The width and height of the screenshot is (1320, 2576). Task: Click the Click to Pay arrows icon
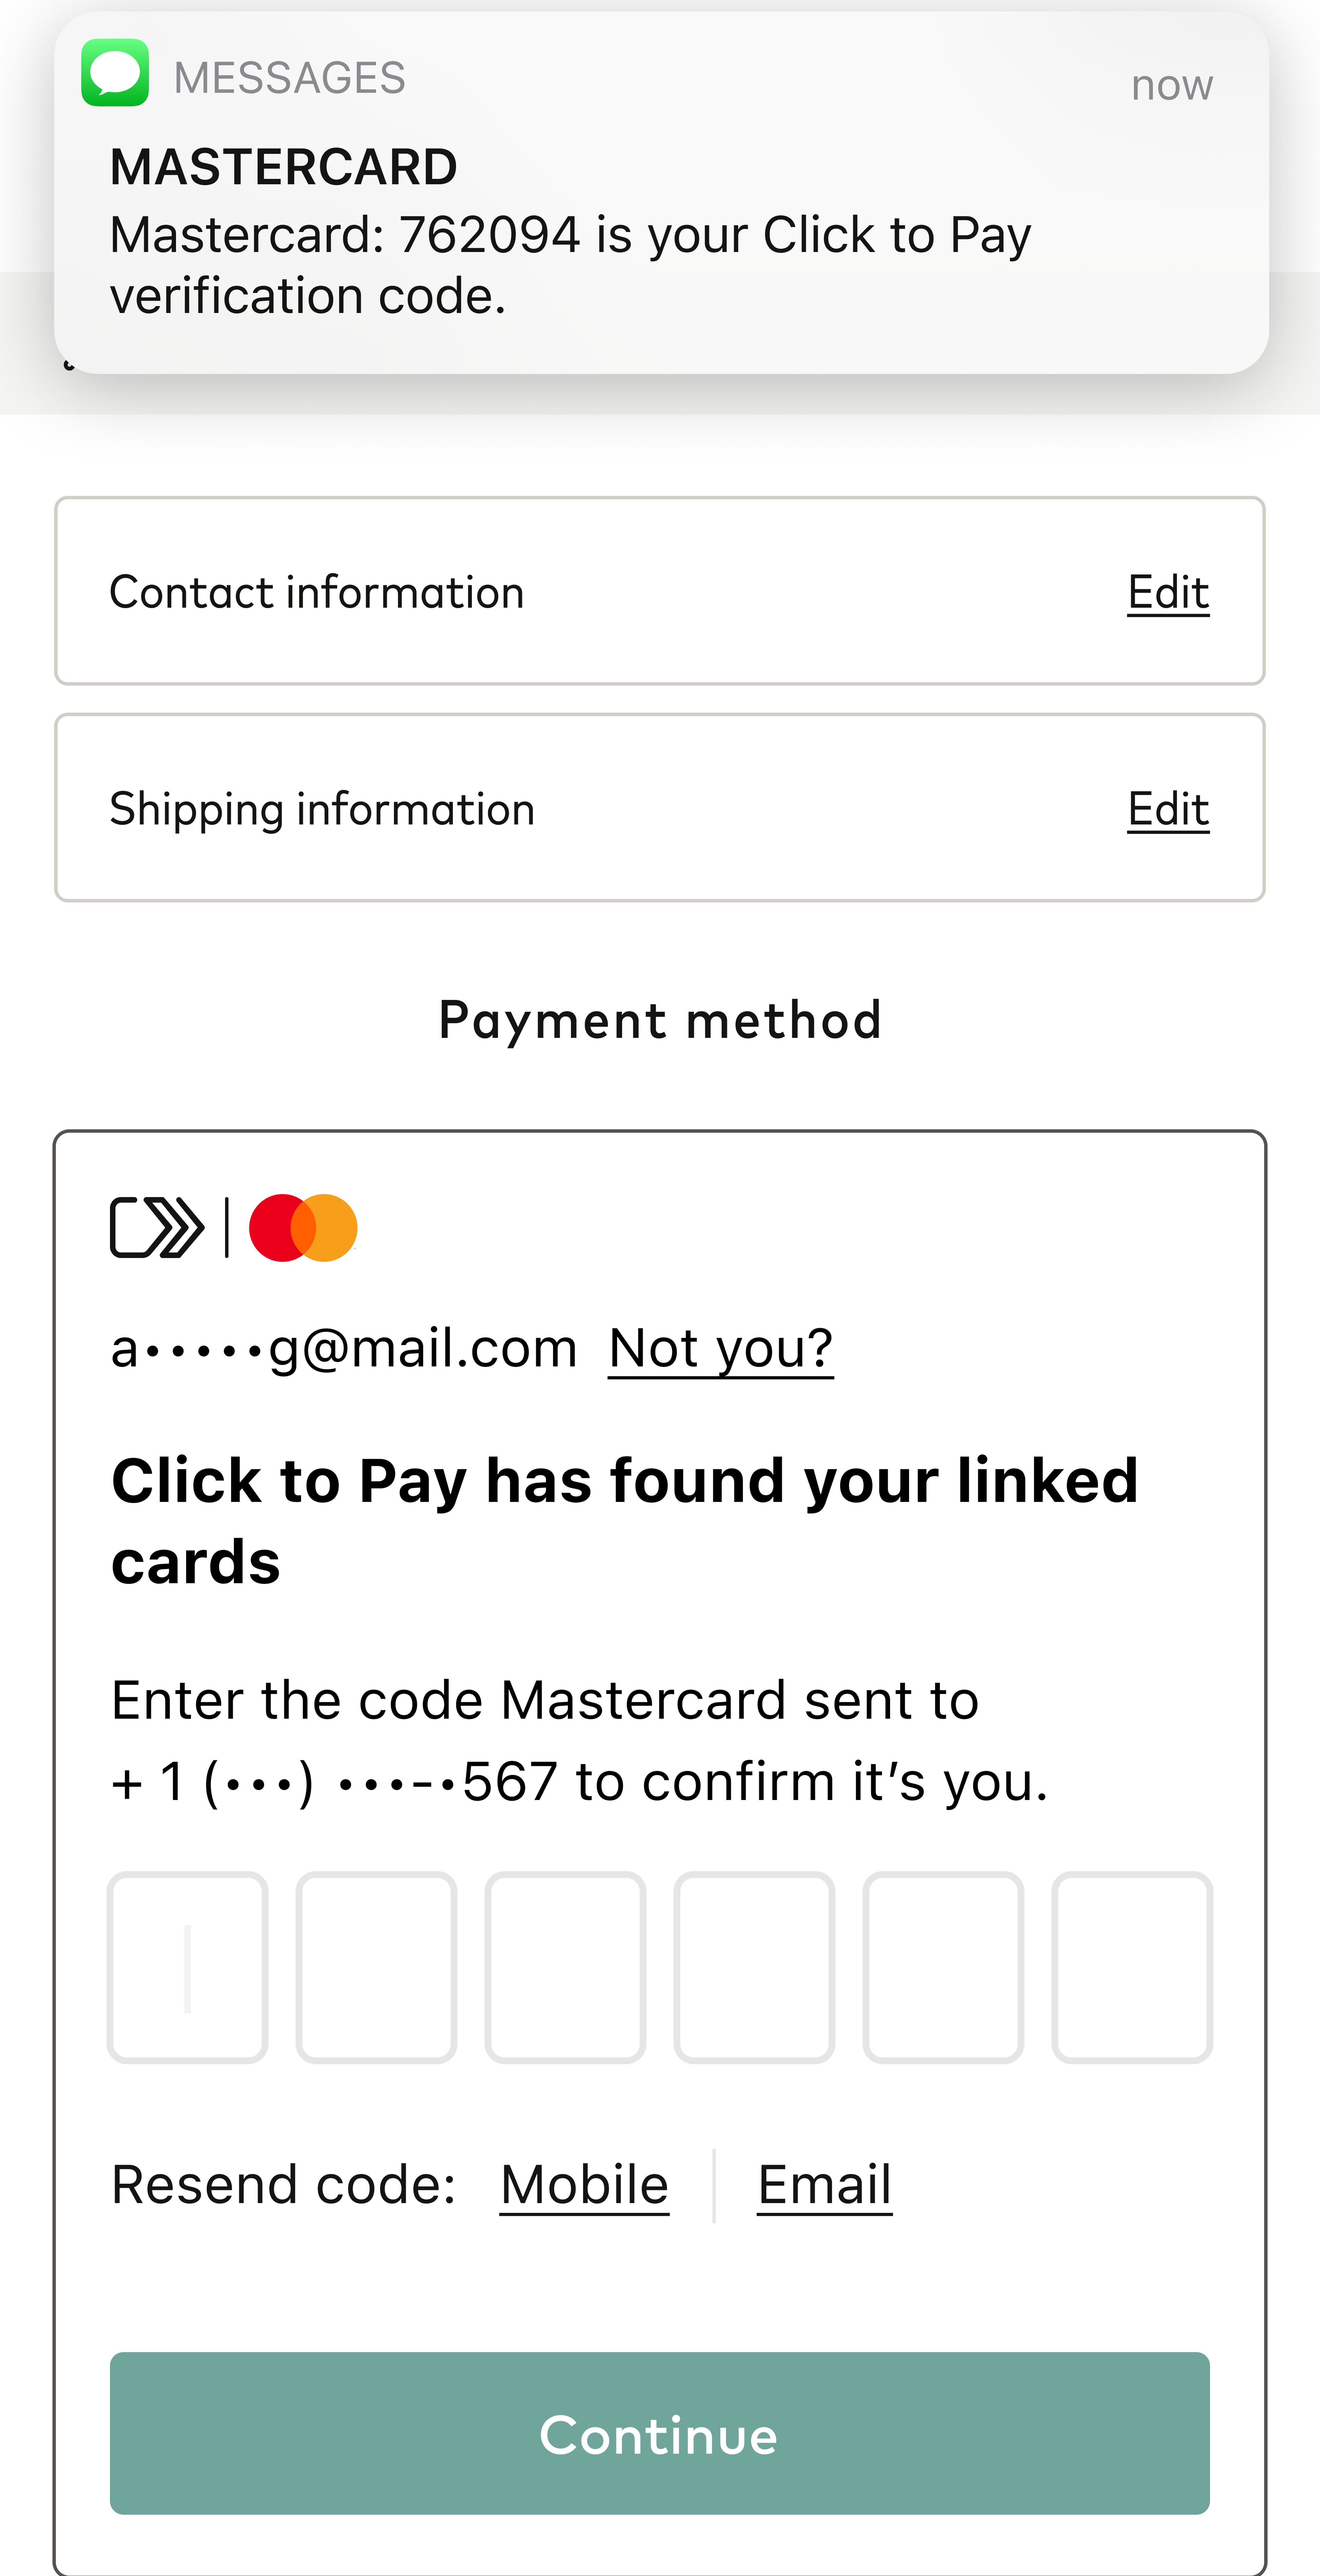coord(157,1227)
